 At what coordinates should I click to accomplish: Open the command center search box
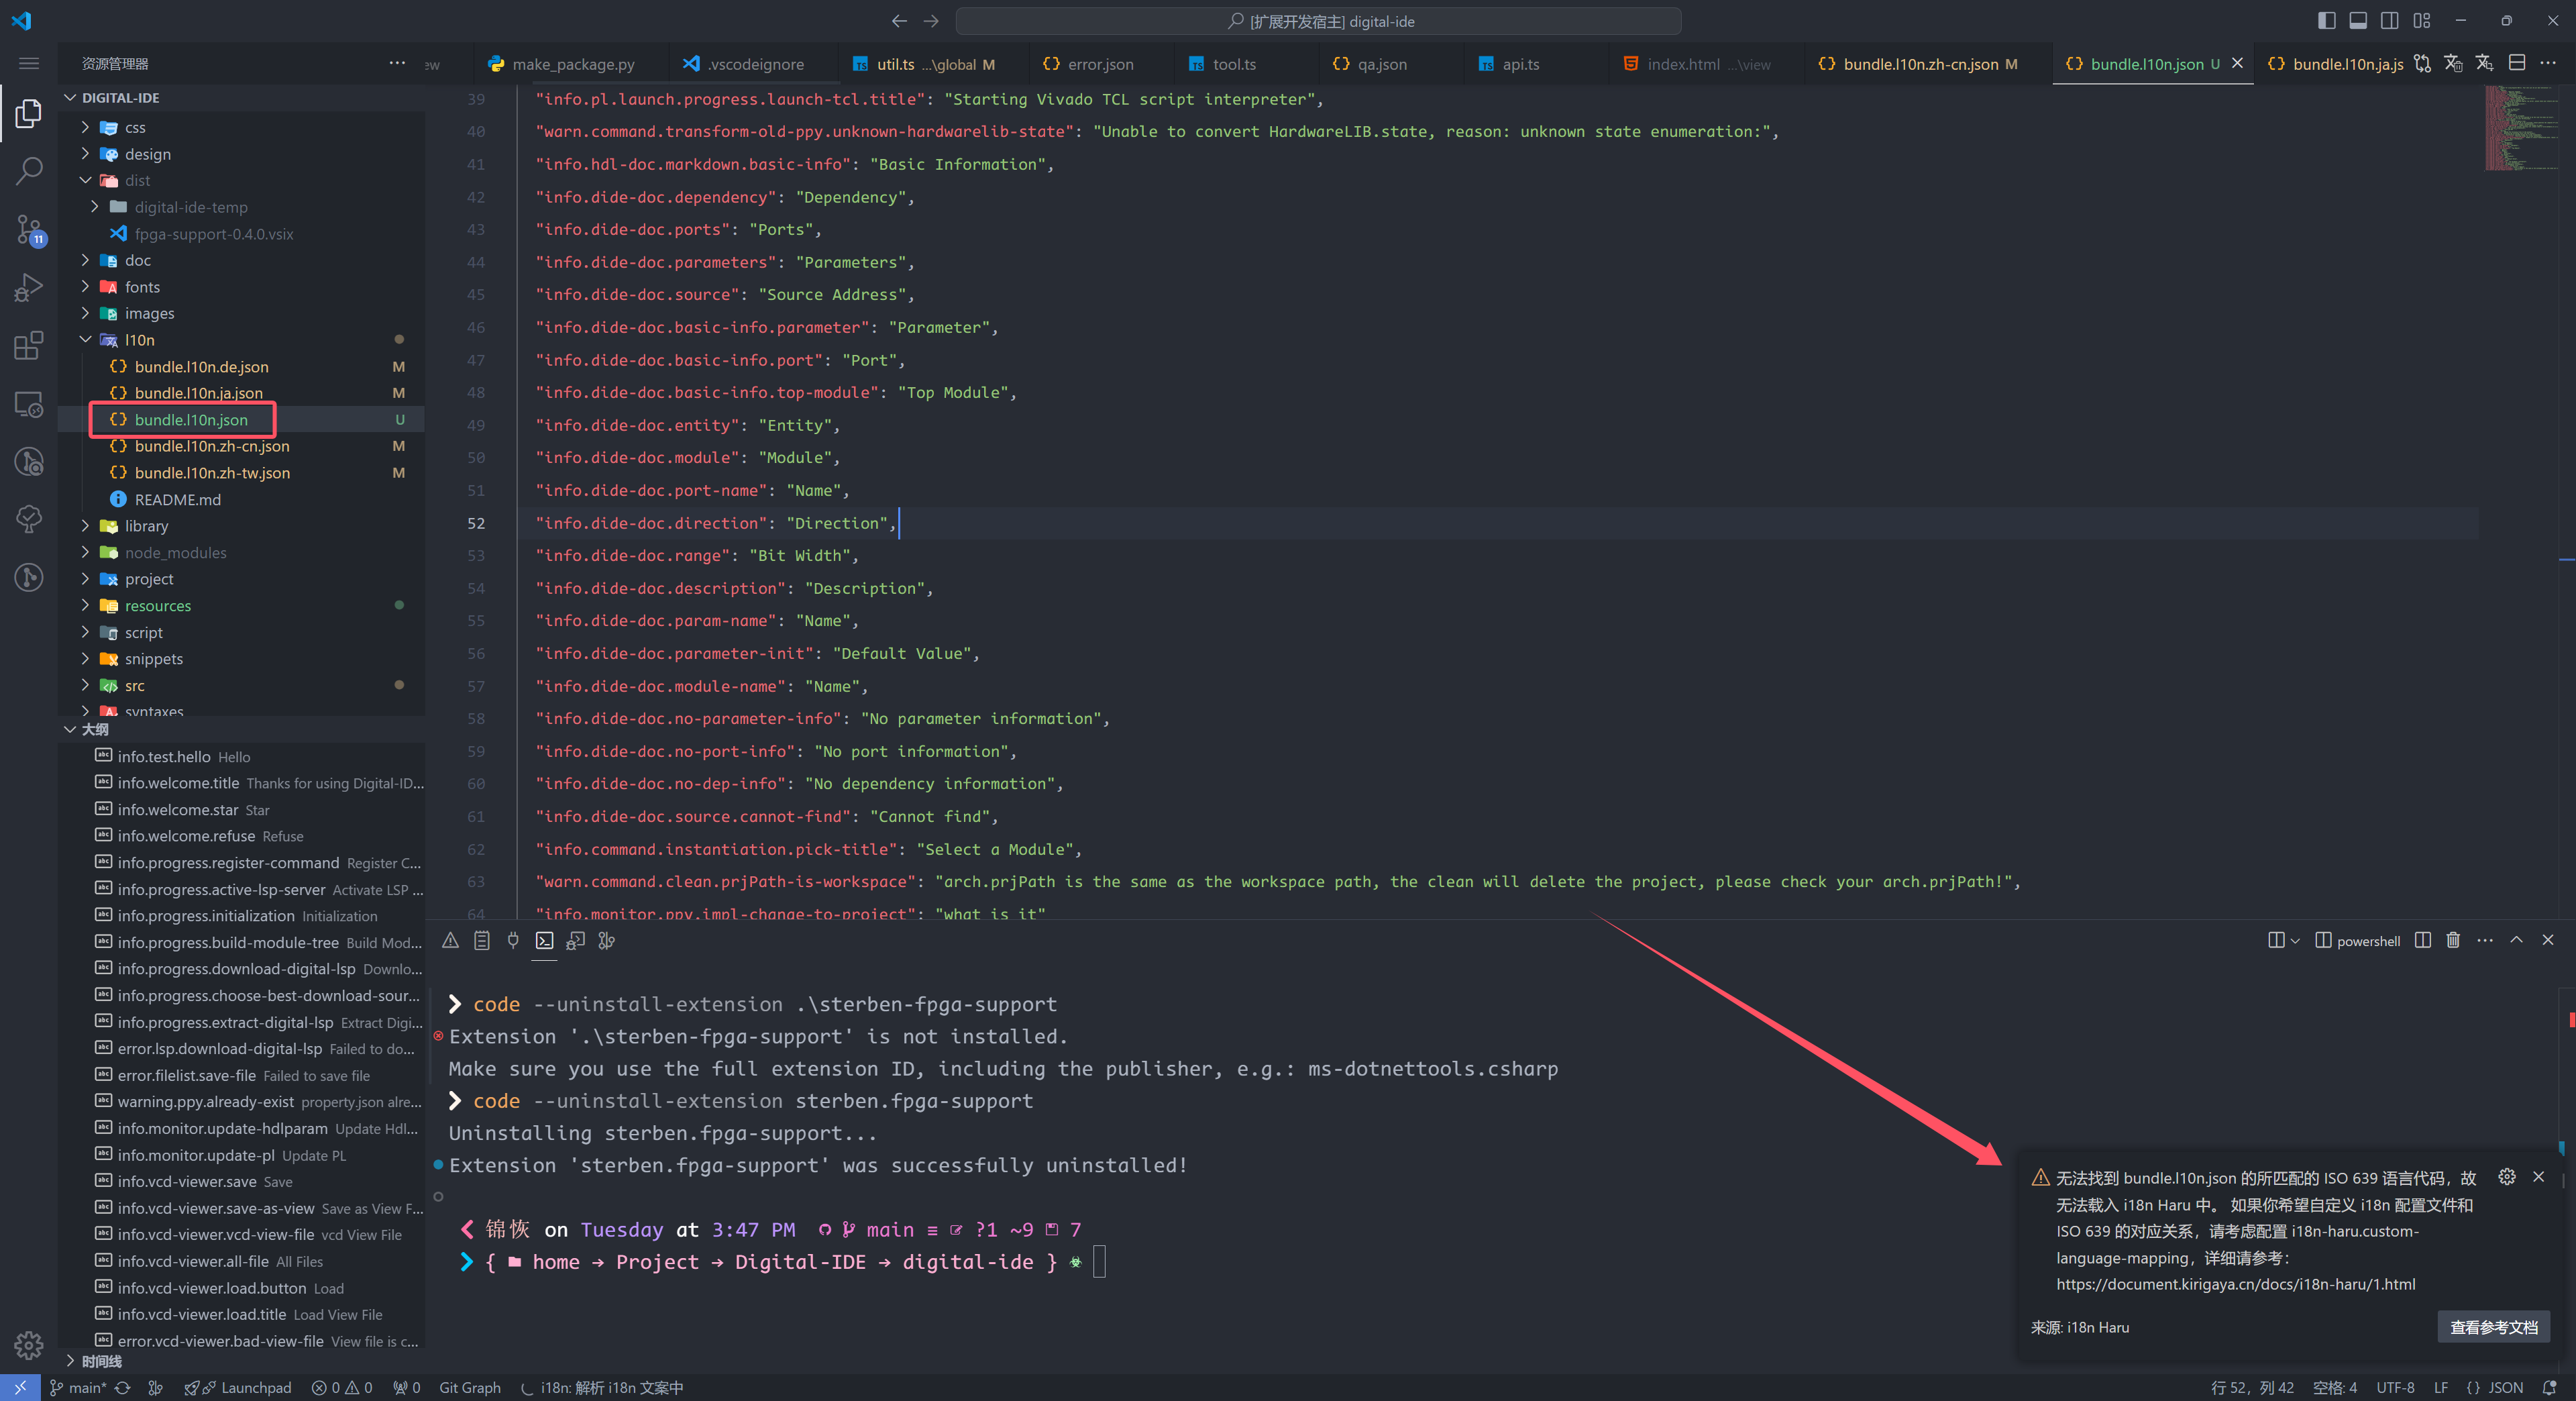(x=1318, y=21)
